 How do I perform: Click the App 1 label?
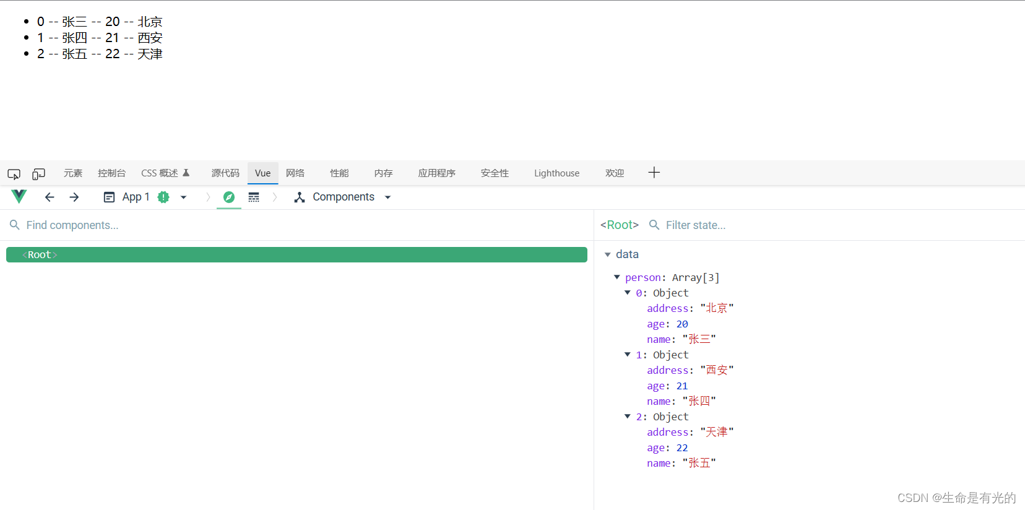(136, 197)
